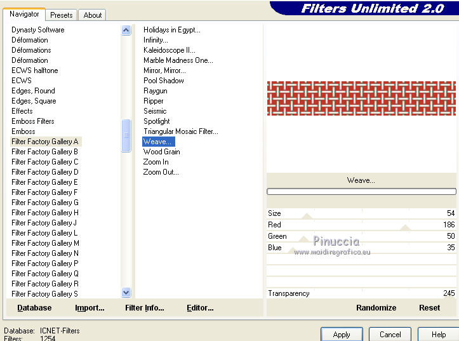Select the highlighted Weave filter
The image size is (459, 341).
point(158,142)
